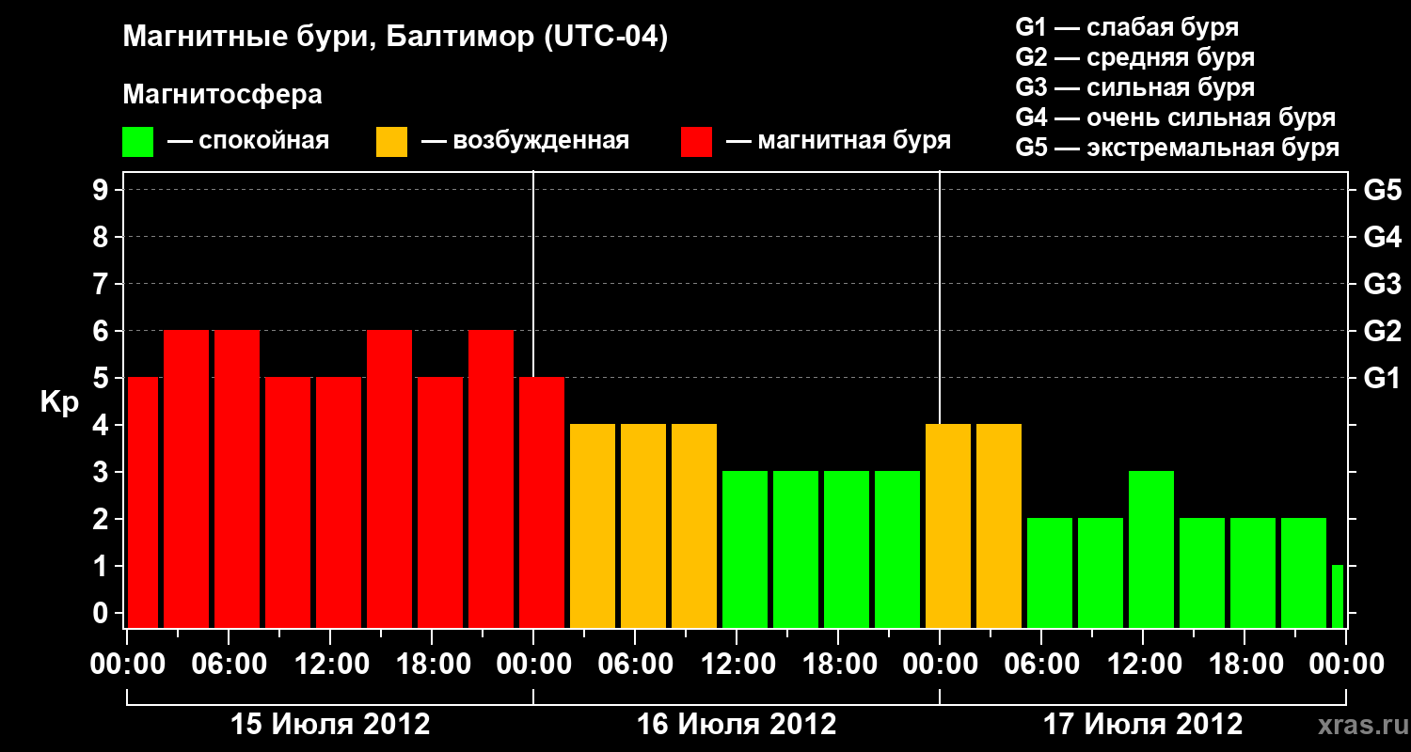1411x752 pixels.
Task: Select the red Kp 6 bar at 21:00 15 Июля
Action: (x=491, y=478)
